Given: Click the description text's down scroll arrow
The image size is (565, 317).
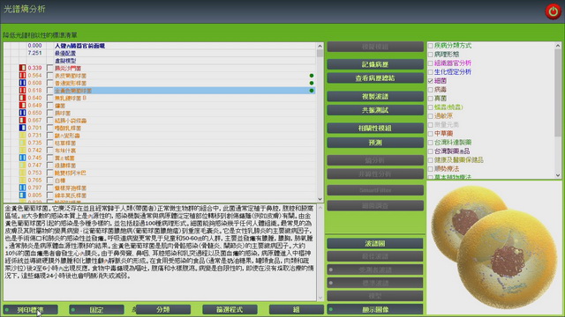Looking at the screenshot, I should click(x=320, y=298).
